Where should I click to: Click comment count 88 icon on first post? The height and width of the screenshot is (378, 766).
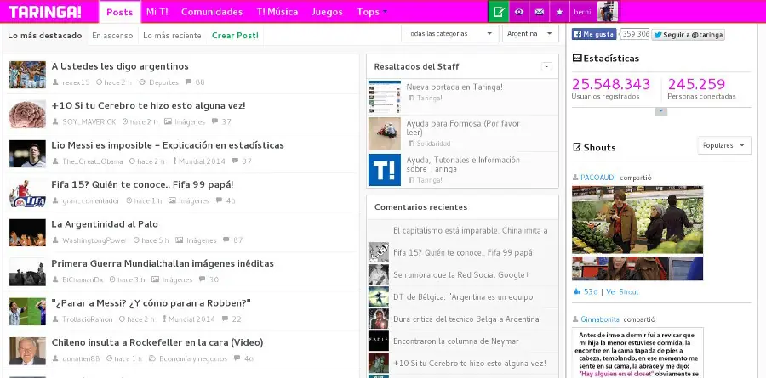pos(189,82)
